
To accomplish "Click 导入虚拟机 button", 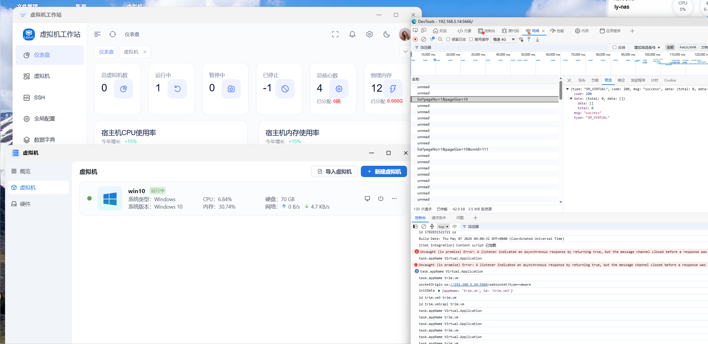I will tap(334, 171).
